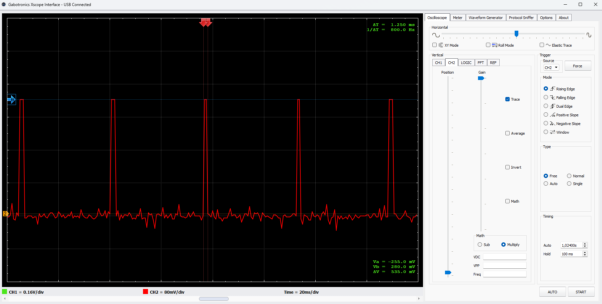This screenshot has width=602, height=304.
Task: Click the Freq readout field
Action: [505, 274]
